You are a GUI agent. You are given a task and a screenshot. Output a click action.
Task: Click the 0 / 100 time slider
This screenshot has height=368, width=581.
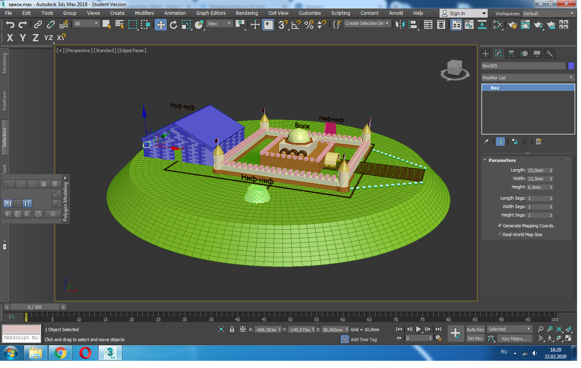[x=35, y=307]
